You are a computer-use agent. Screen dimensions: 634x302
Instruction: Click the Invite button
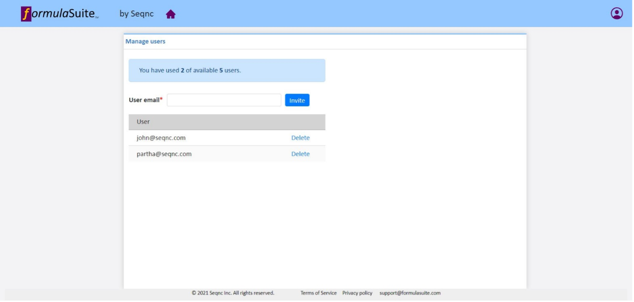click(x=297, y=100)
